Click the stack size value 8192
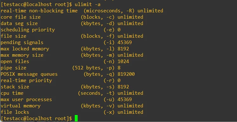 click(x=123, y=87)
